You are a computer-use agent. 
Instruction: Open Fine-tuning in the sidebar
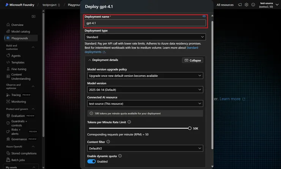coord(19,69)
